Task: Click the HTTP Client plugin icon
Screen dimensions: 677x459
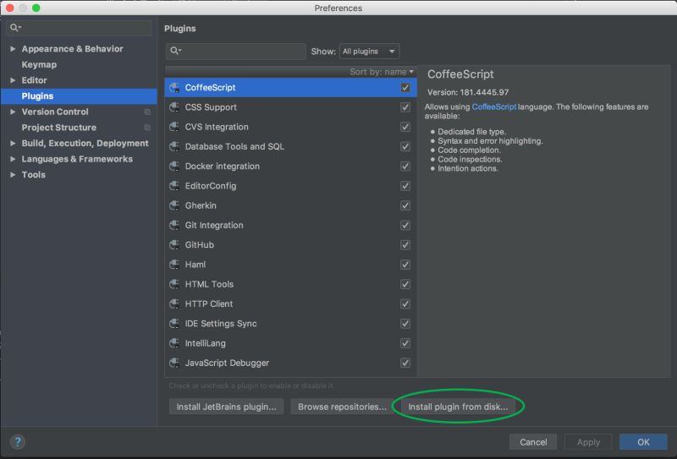Action: click(x=174, y=304)
